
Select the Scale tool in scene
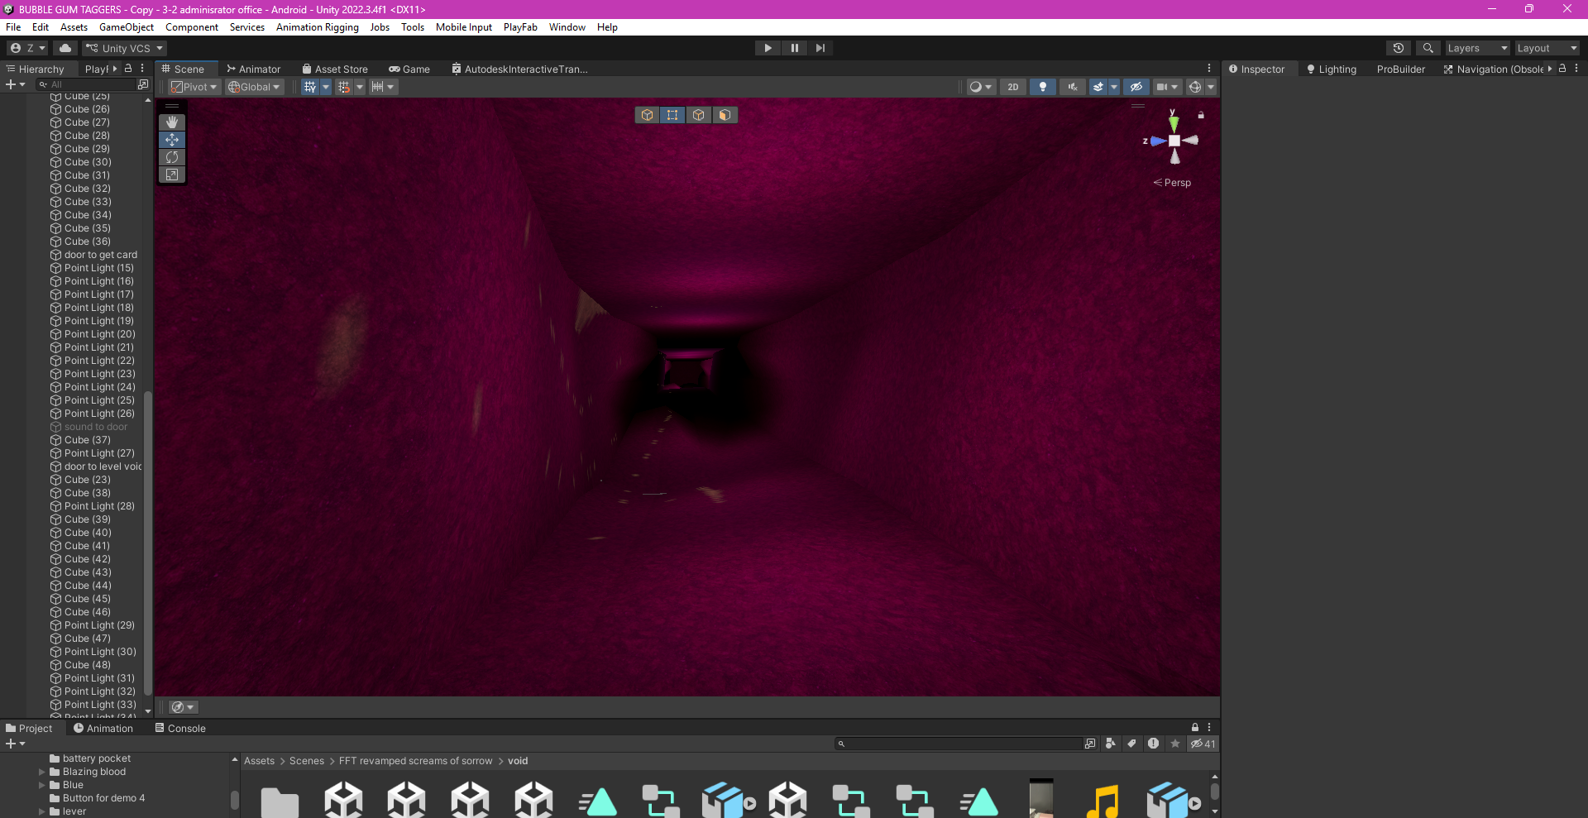pyautogui.click(x=172, y=175)
